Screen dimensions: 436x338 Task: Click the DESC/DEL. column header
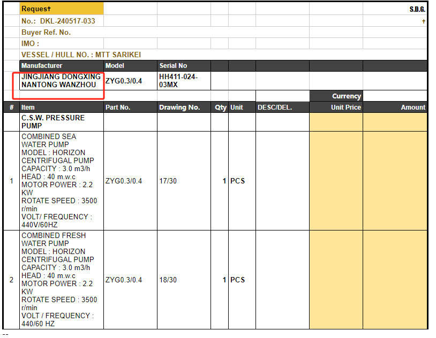[282, 107]
